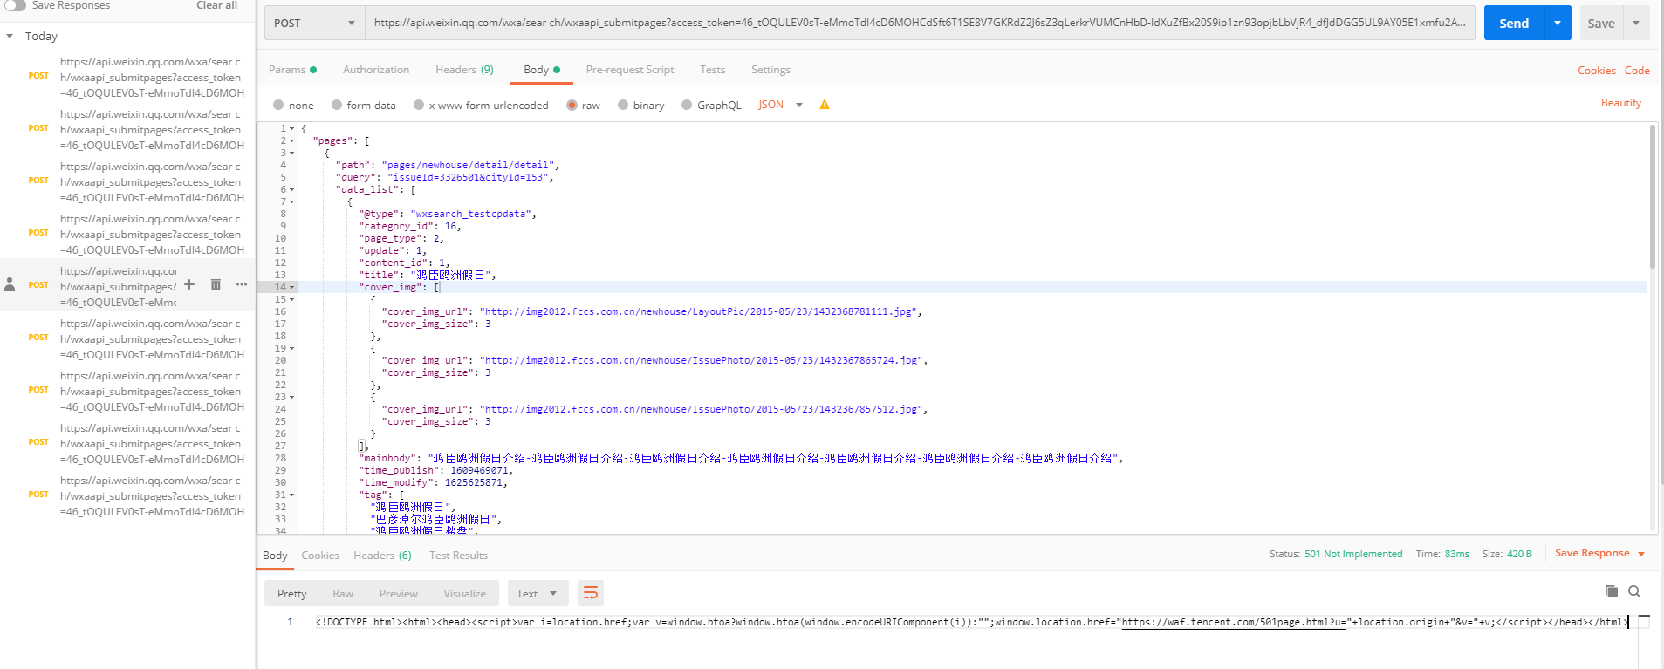This screenshot has height=669, width=1664.
Task: Open the POST method dropdown
Action: [x=314, y=23]
